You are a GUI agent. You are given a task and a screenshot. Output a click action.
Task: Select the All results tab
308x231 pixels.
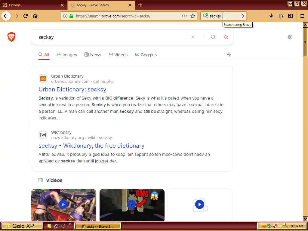coord(44,55)
